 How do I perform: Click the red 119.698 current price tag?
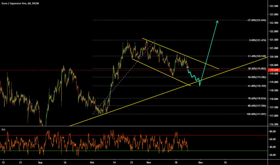(x=273, y=70)
